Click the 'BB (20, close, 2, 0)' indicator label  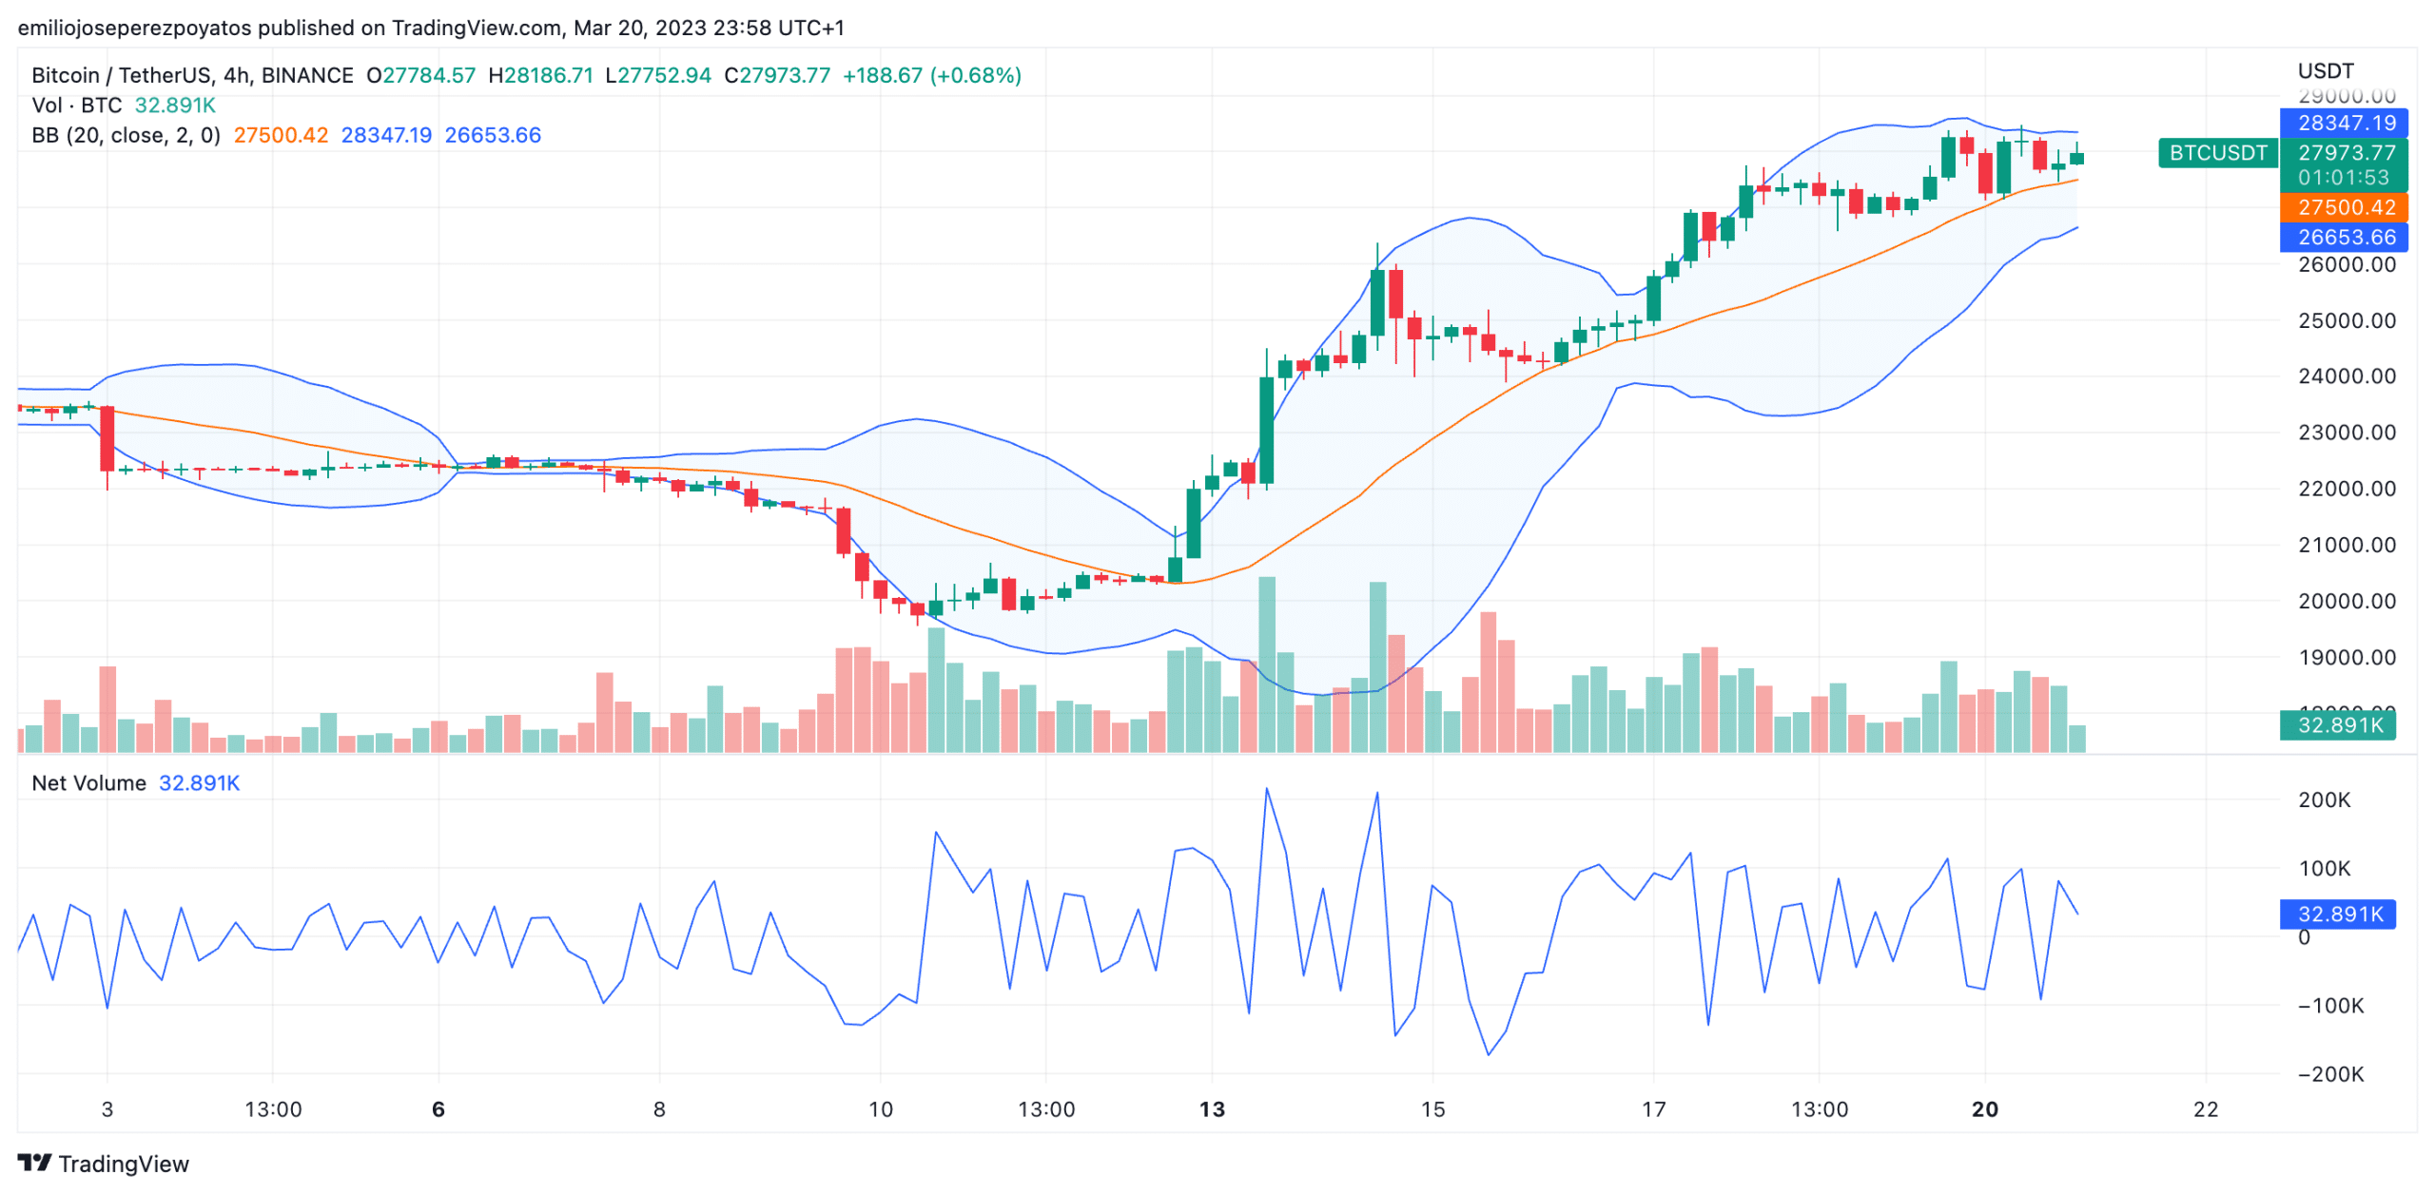pos(127,135)
